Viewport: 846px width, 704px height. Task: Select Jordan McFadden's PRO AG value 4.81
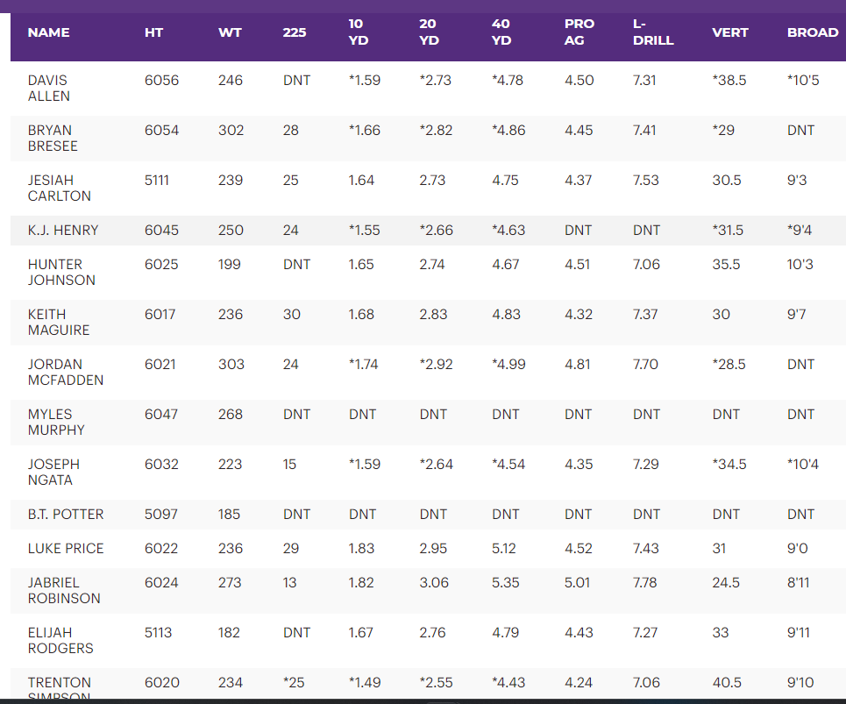(x=579, y=365)
